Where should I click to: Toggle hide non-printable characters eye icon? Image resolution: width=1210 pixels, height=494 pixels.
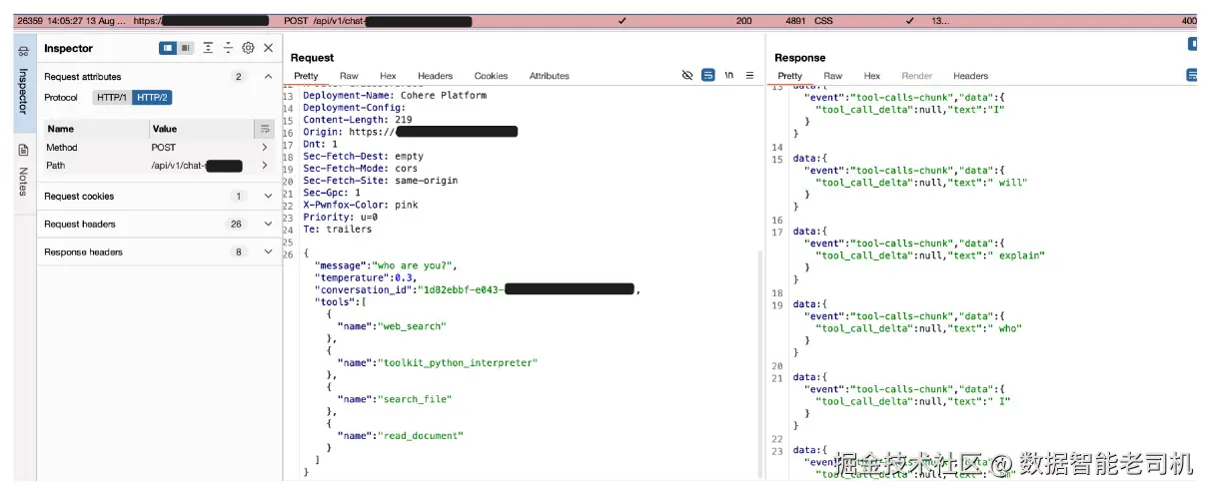tap(686, 75)
